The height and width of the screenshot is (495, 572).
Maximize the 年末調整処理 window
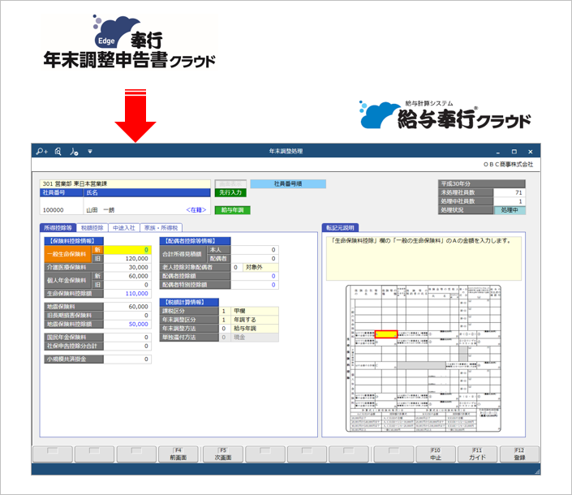pyautogui.click(x=514, y=152)
